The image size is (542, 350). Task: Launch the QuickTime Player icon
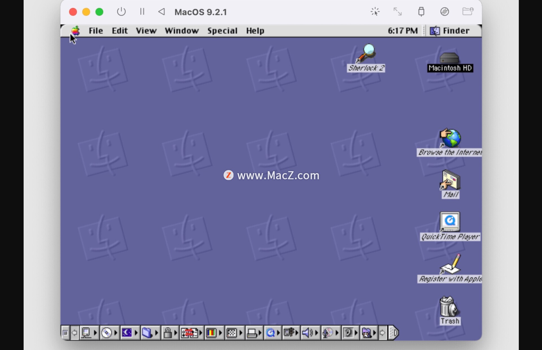450,222
